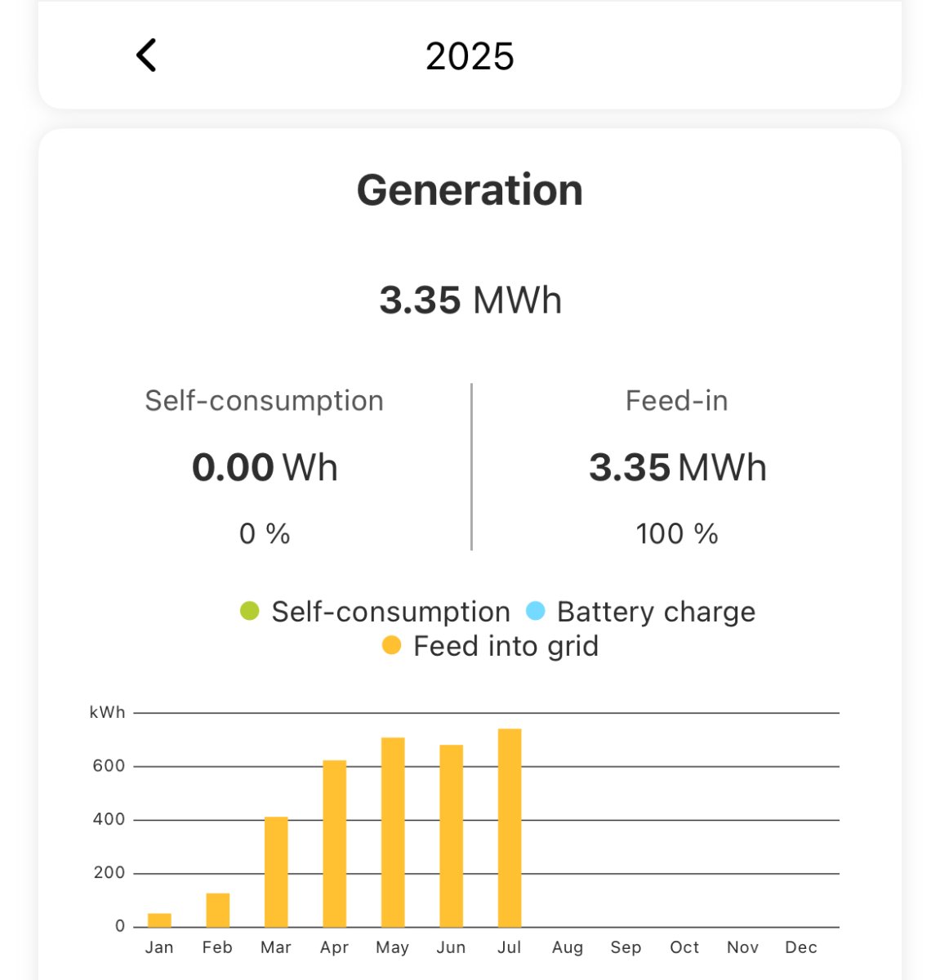
Task: Hide Battery charge series via legend label
Action: coord(656,612)
